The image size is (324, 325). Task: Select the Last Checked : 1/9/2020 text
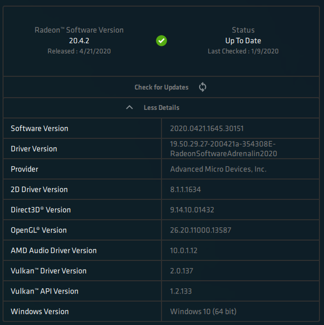coord(243,51)
